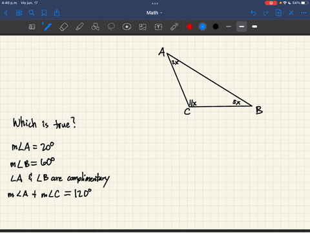Select the Shapes tool
This screenshot has height=233, width=310.
point(95,27)
